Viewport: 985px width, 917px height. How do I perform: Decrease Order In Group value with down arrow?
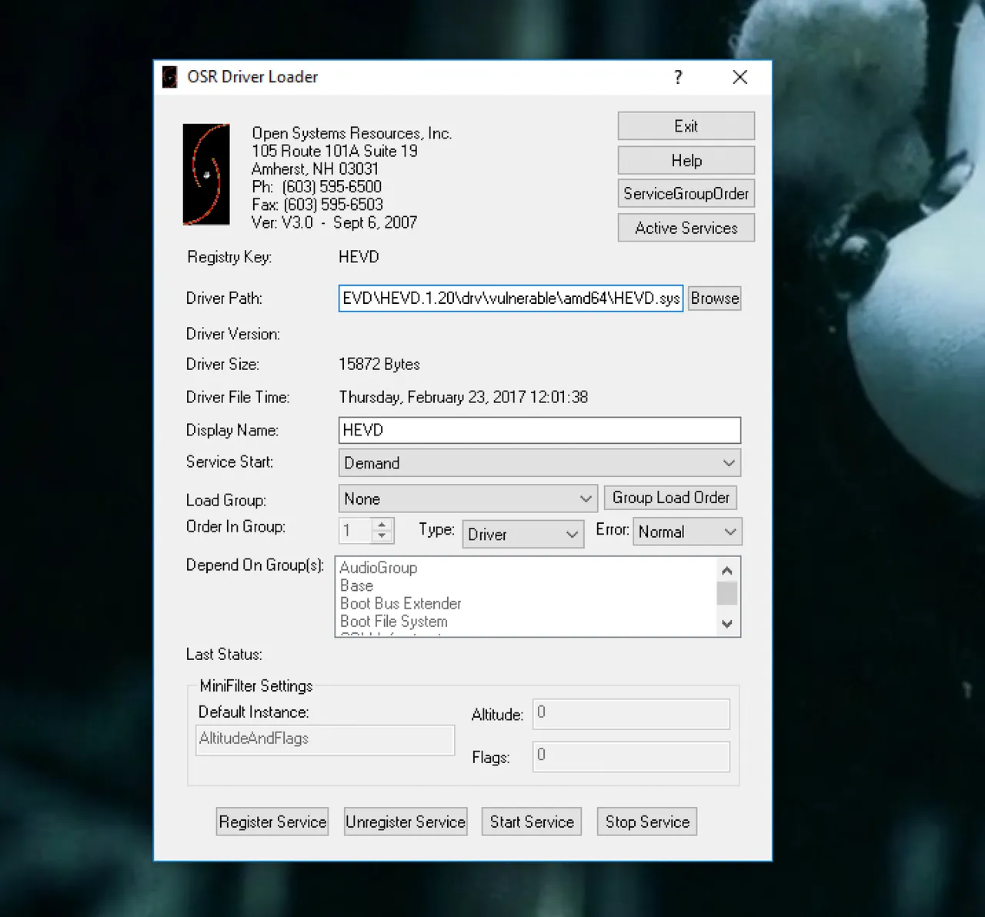coord(382,536)
